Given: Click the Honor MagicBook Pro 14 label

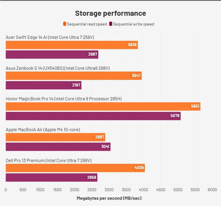Looking at the screenshot, I should pos(64,99).
